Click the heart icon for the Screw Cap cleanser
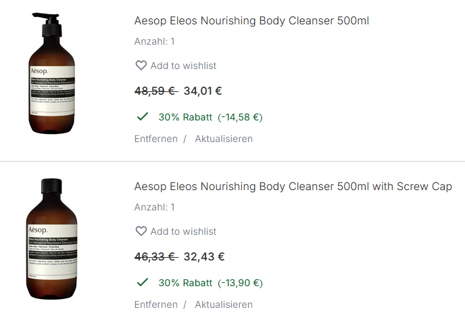465x320 pixels. tap(141, 231)
